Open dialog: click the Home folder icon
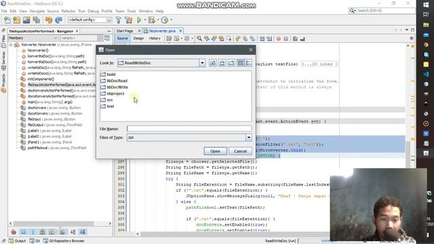 tap(222, 63)
